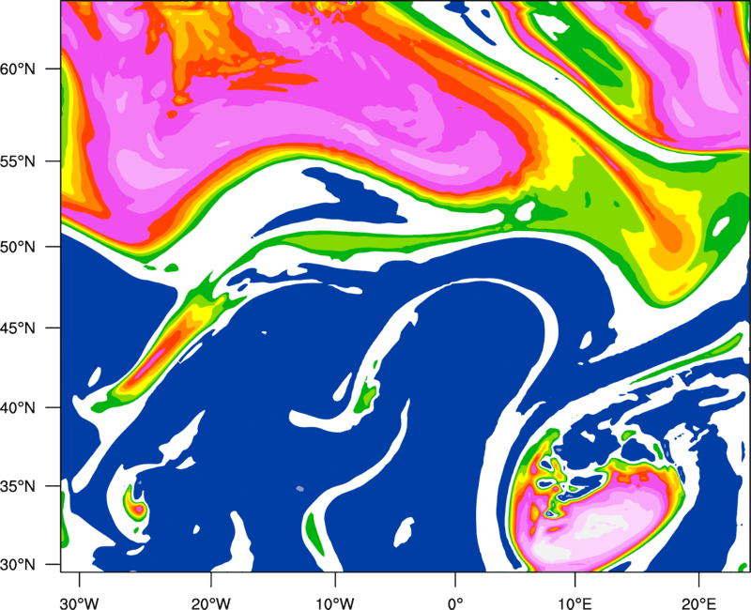Viewport: 751px width, 610px height.
Task: Click the 30°N latitude label
Action: tap(18, 565)
